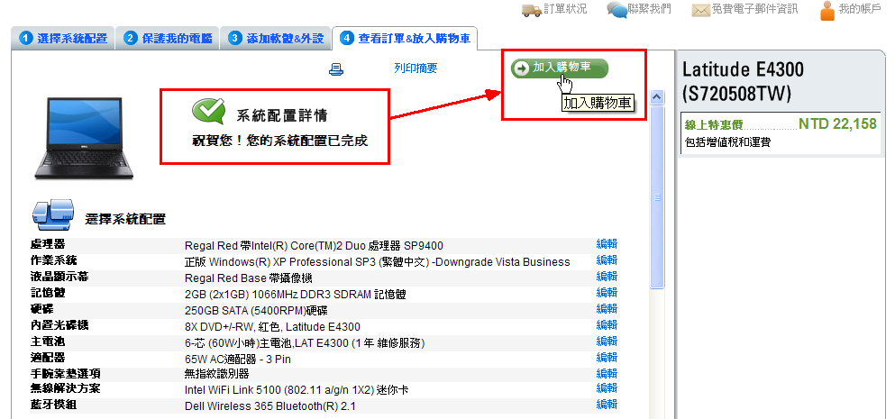895x419 pixels.
Task: Switch to tab 2 保護我的電腦
Action: tap(168, 38)
